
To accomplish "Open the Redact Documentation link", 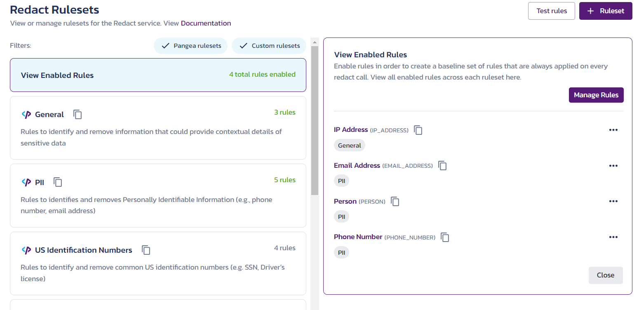I will 206,23.
